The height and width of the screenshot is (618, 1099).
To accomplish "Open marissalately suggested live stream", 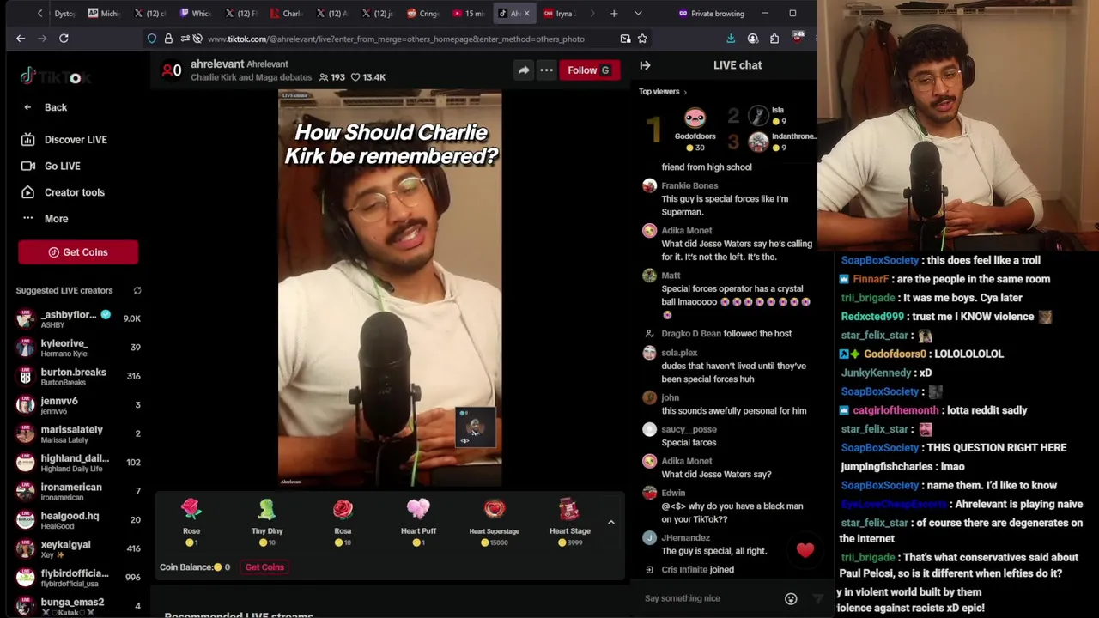I will coord(78,433).
